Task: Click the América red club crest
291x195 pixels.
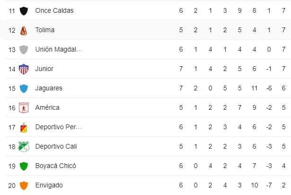Action: (x=24, y=108)
